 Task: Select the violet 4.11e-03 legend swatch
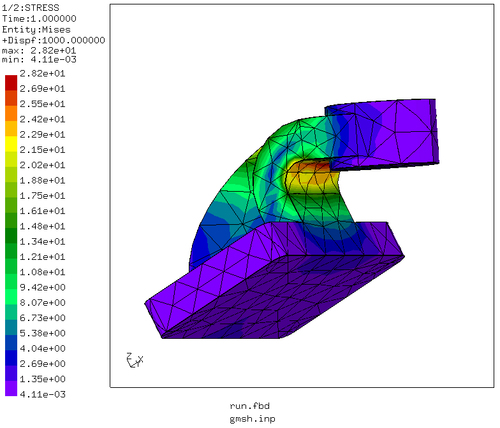pos(11,389)
